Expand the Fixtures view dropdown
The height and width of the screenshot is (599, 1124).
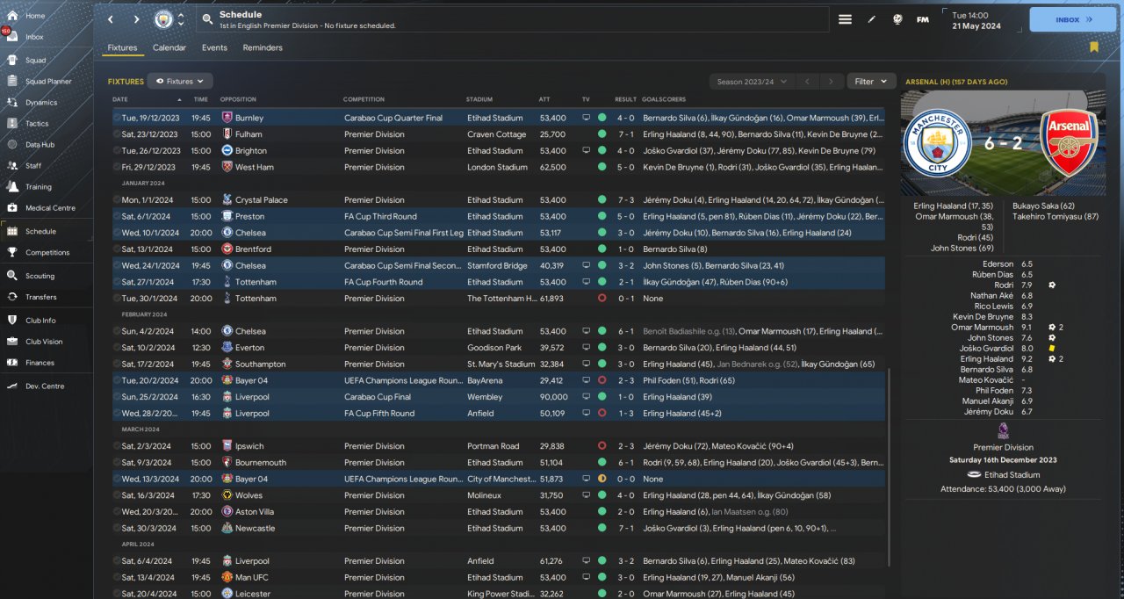pyautogui.click(x=180, y=82)
